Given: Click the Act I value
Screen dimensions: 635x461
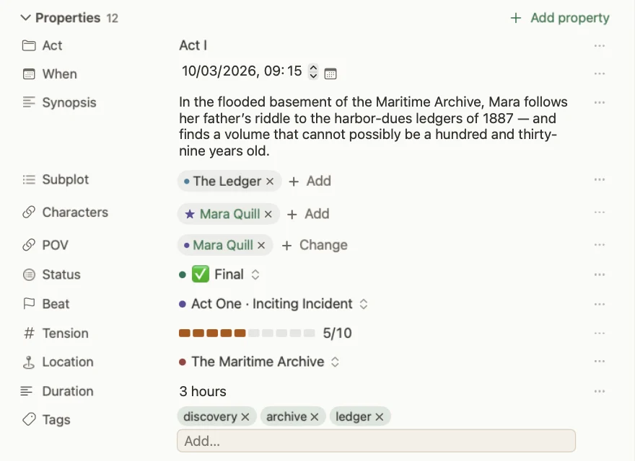Looking at the screenshot, I should 193,45.
